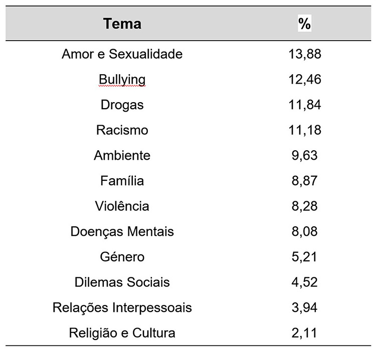Click the "Tema" column header

coord(122,24)
